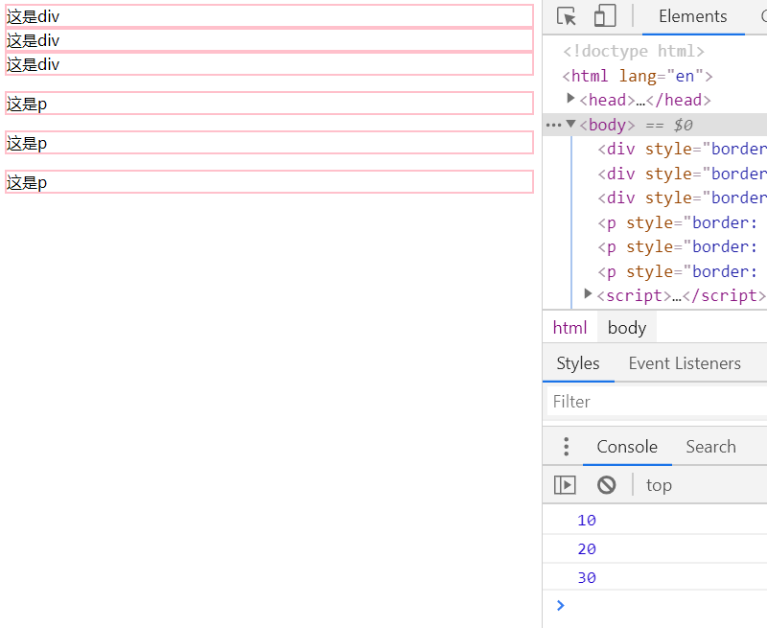Click the third 这是div box
Image resolution: width=767 pixels, height=628 pixels.
pos(269,64)
